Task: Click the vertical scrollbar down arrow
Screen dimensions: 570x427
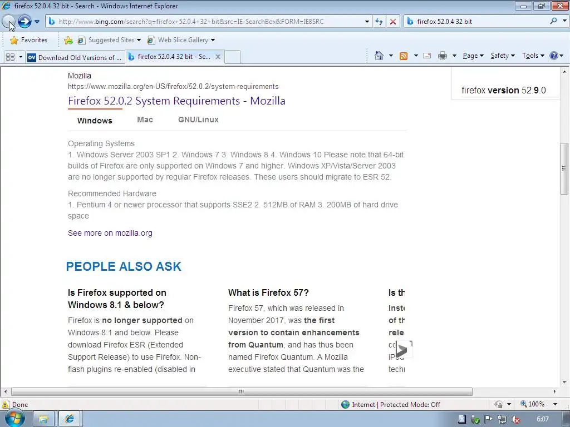Action: [564, 383]
